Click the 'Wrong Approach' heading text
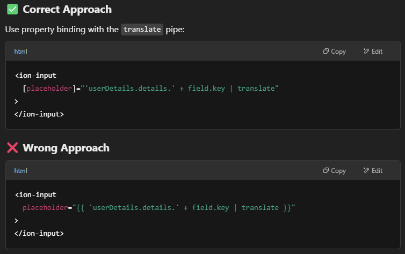405x254 pixels. [x=66, y=148]
